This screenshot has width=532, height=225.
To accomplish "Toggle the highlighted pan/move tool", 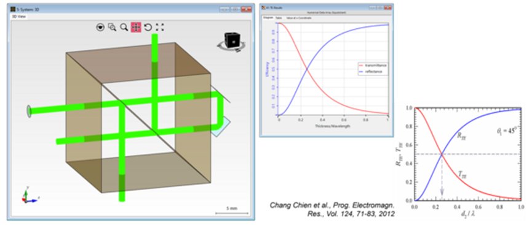I will (x=136, y=28).
